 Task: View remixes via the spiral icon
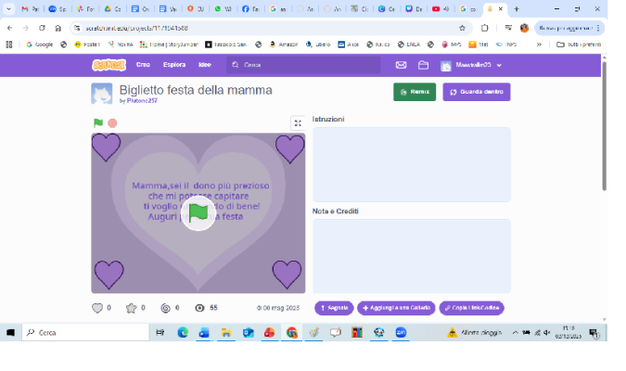pyautogui.click(x=165, y=308)
